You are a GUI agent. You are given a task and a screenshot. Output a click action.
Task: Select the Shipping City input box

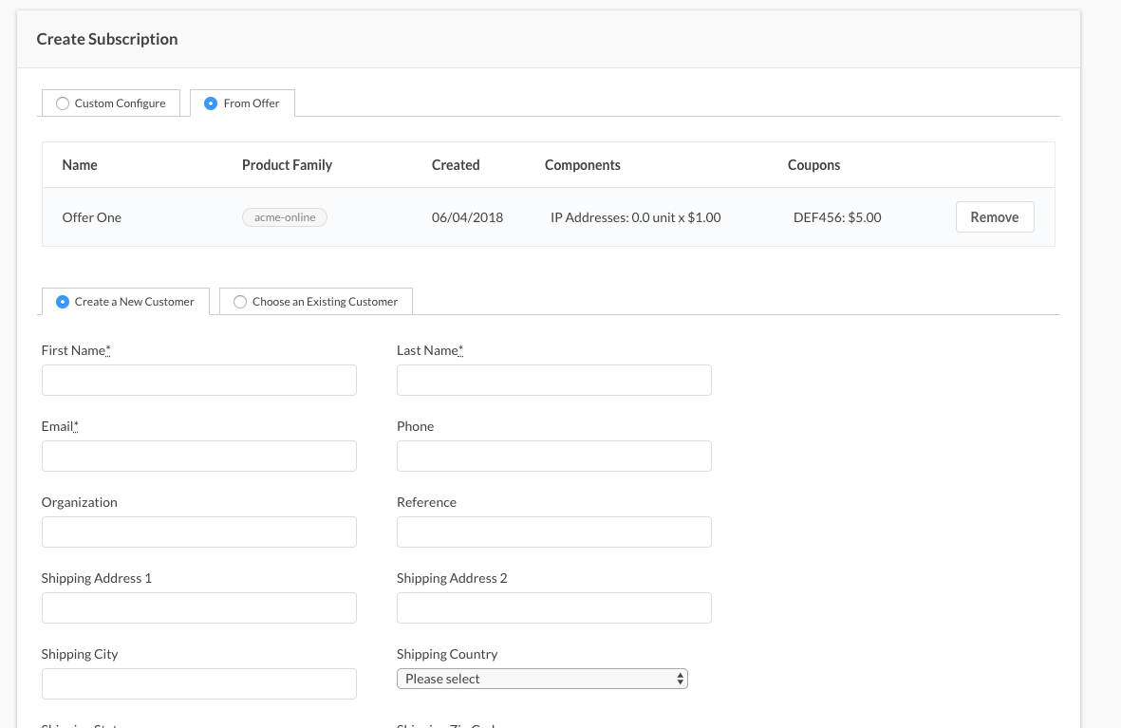199,684
